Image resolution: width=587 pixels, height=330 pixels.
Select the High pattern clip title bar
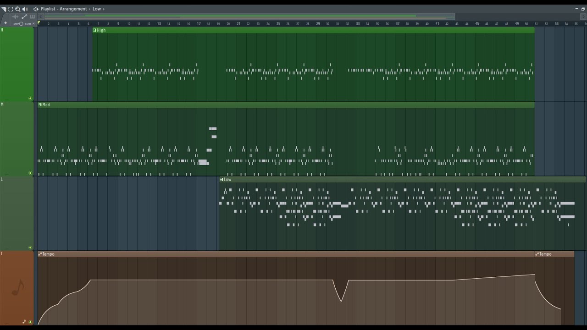313,30
